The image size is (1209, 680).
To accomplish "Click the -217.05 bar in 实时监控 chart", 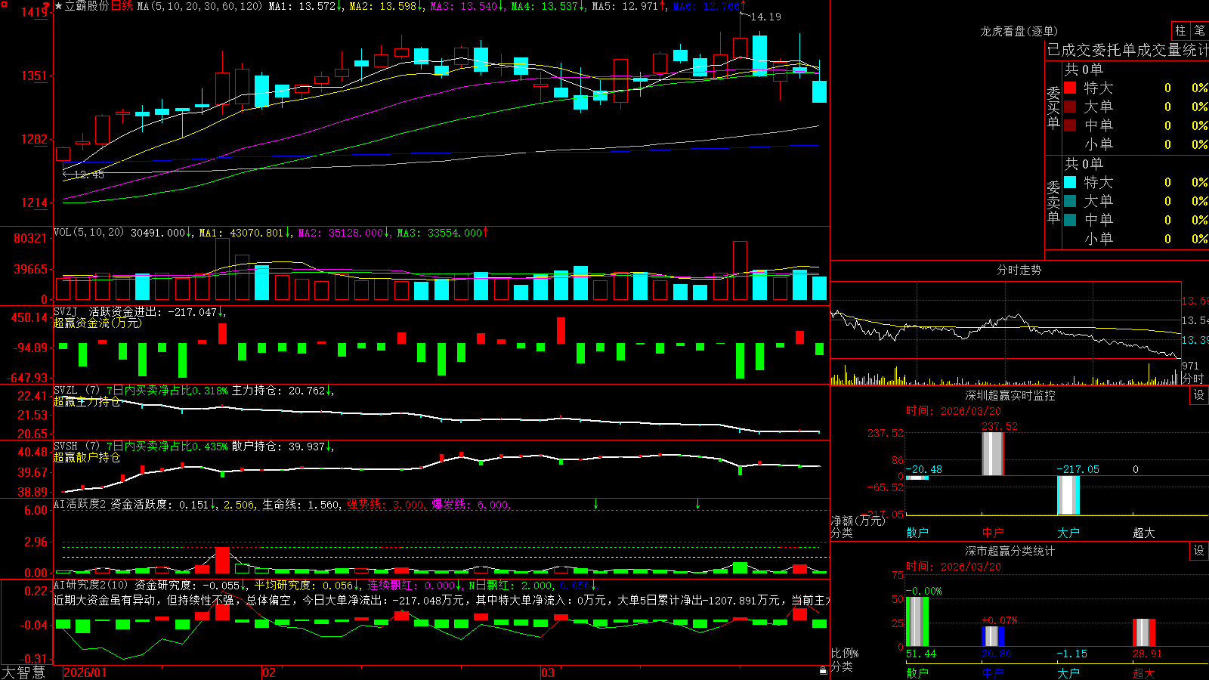I will point(1068,495).
